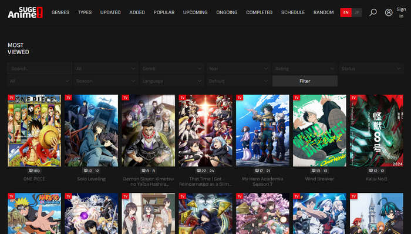Click the TV badge on the Demon Slayer poster
This screenshot has width=411, height=234.
[x=125, y=98]
